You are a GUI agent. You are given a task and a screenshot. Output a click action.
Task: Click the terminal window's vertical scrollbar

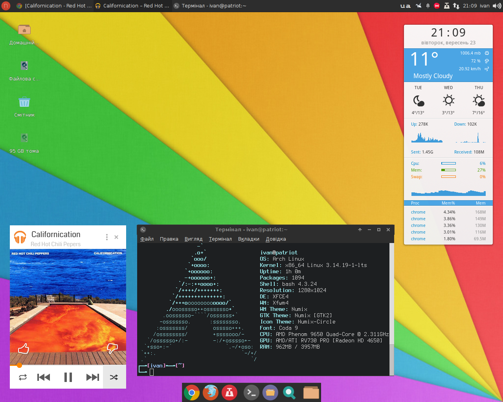click(391, 309)
